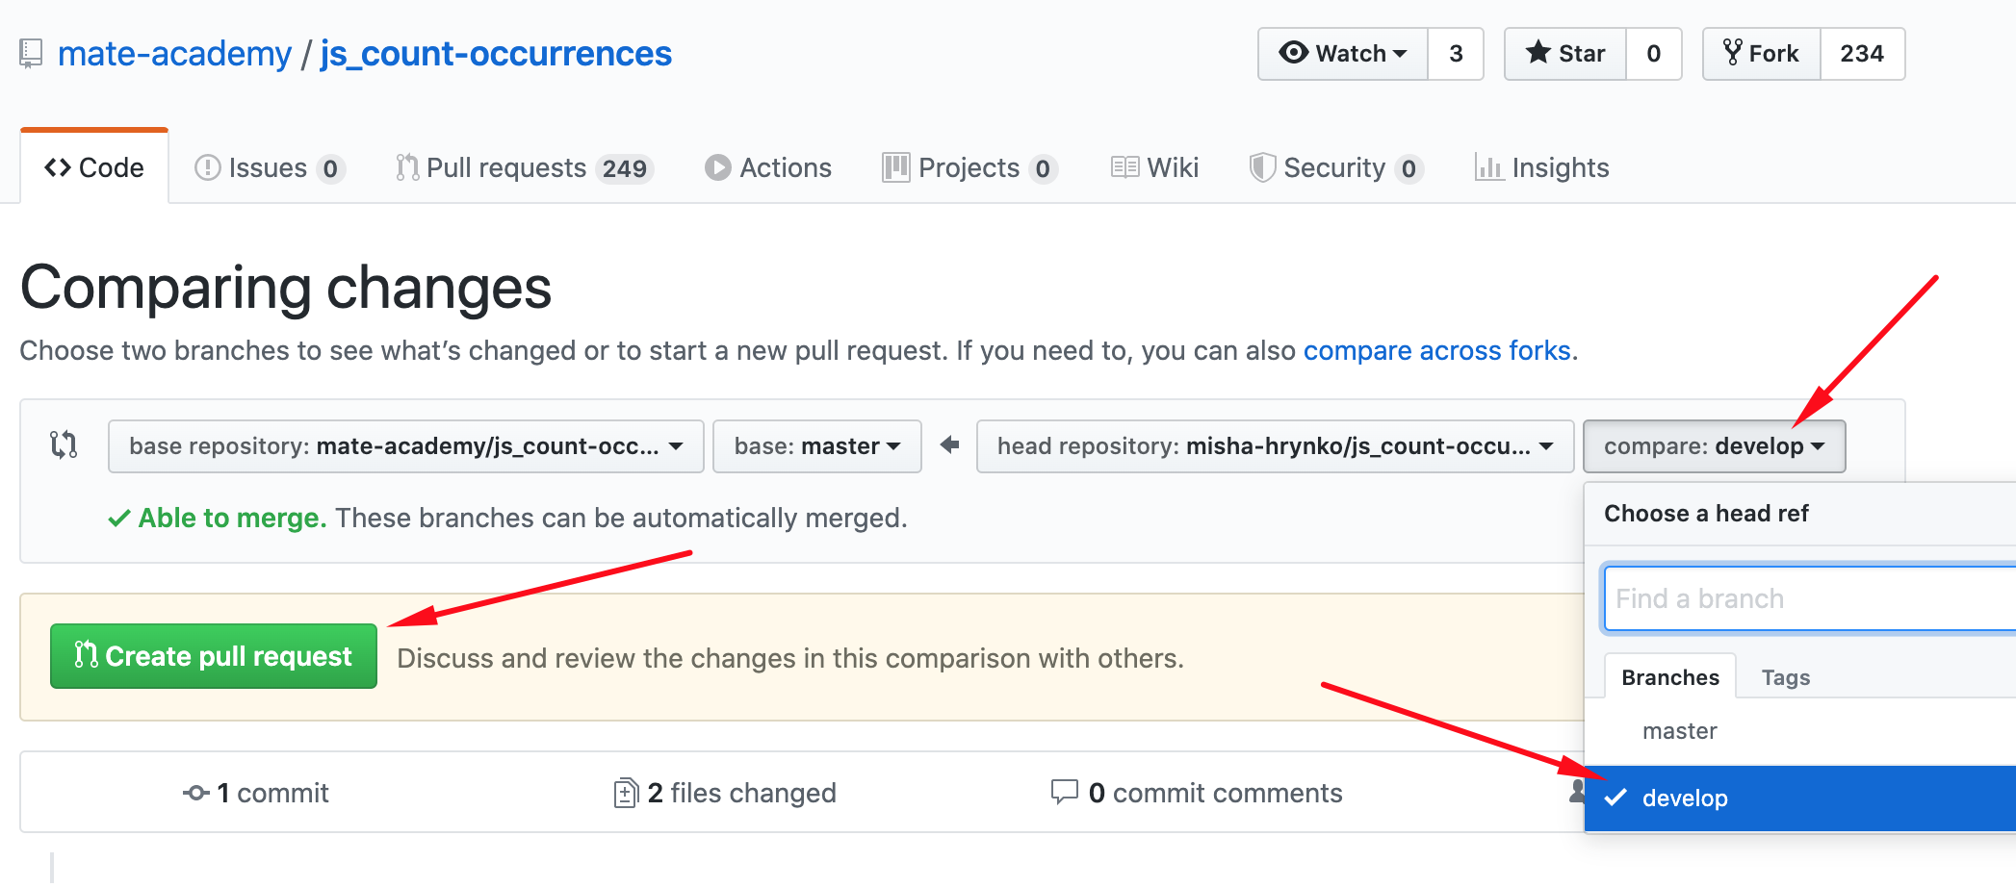Click the commit icon beside 1 commit
Screen dimensions: 2016x887
click(x=196, y=793)
